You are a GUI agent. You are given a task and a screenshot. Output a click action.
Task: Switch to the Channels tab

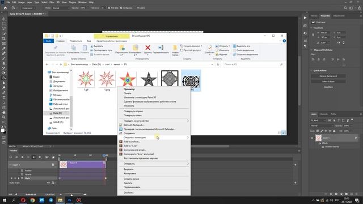click(323, 114)
